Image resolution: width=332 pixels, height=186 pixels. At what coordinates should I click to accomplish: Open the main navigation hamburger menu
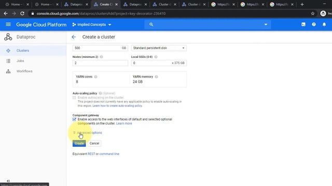(8, 24)
